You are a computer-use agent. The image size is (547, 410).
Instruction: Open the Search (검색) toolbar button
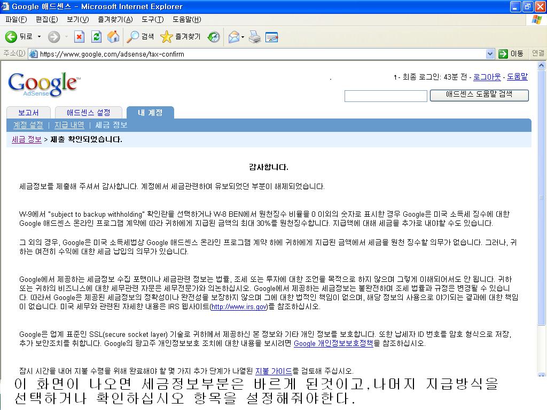coord(140,37)
